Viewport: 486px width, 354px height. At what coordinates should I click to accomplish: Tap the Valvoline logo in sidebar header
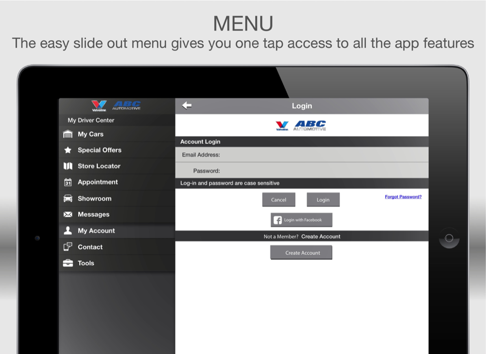(x=99, y=106)
